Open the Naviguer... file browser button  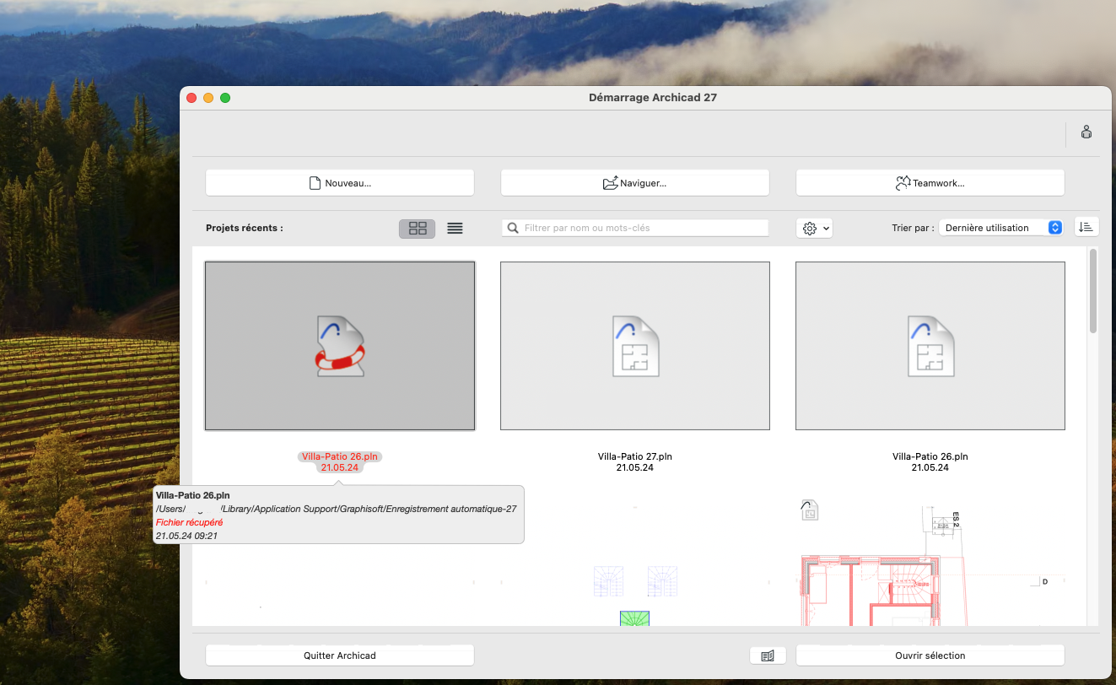(x=635, y=183)
